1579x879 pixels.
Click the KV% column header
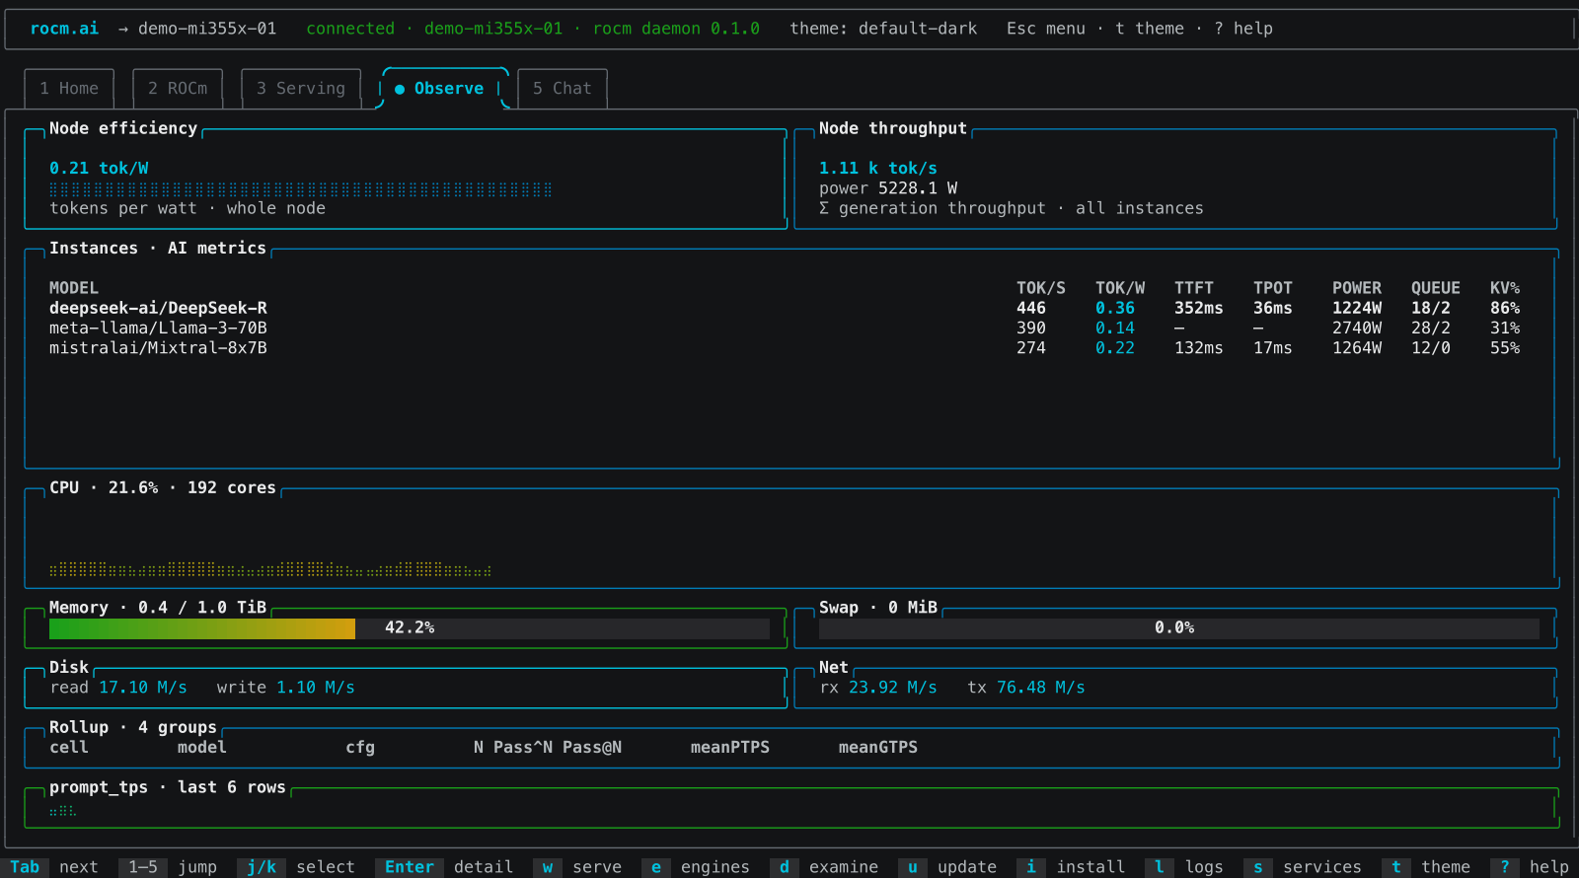coord(1505,288)
